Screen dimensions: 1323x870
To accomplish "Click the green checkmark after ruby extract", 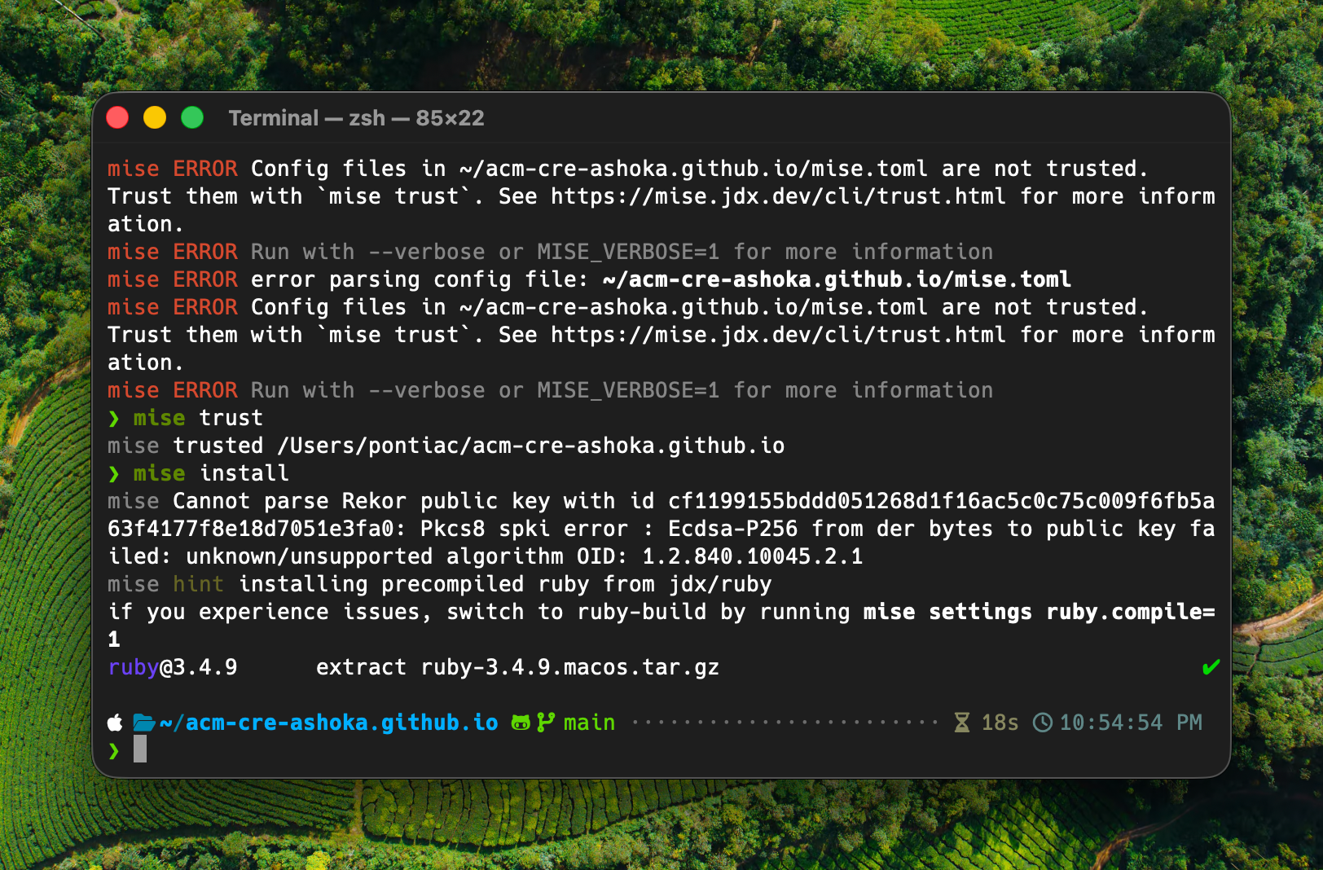I will pos(1211,667).
